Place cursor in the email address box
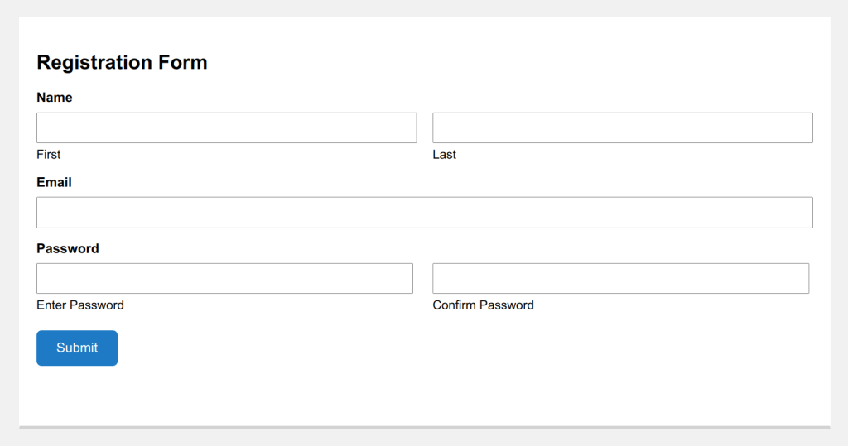Image resolution: width=848 pixels, height=446 pixels. click(x=424, y=213)
